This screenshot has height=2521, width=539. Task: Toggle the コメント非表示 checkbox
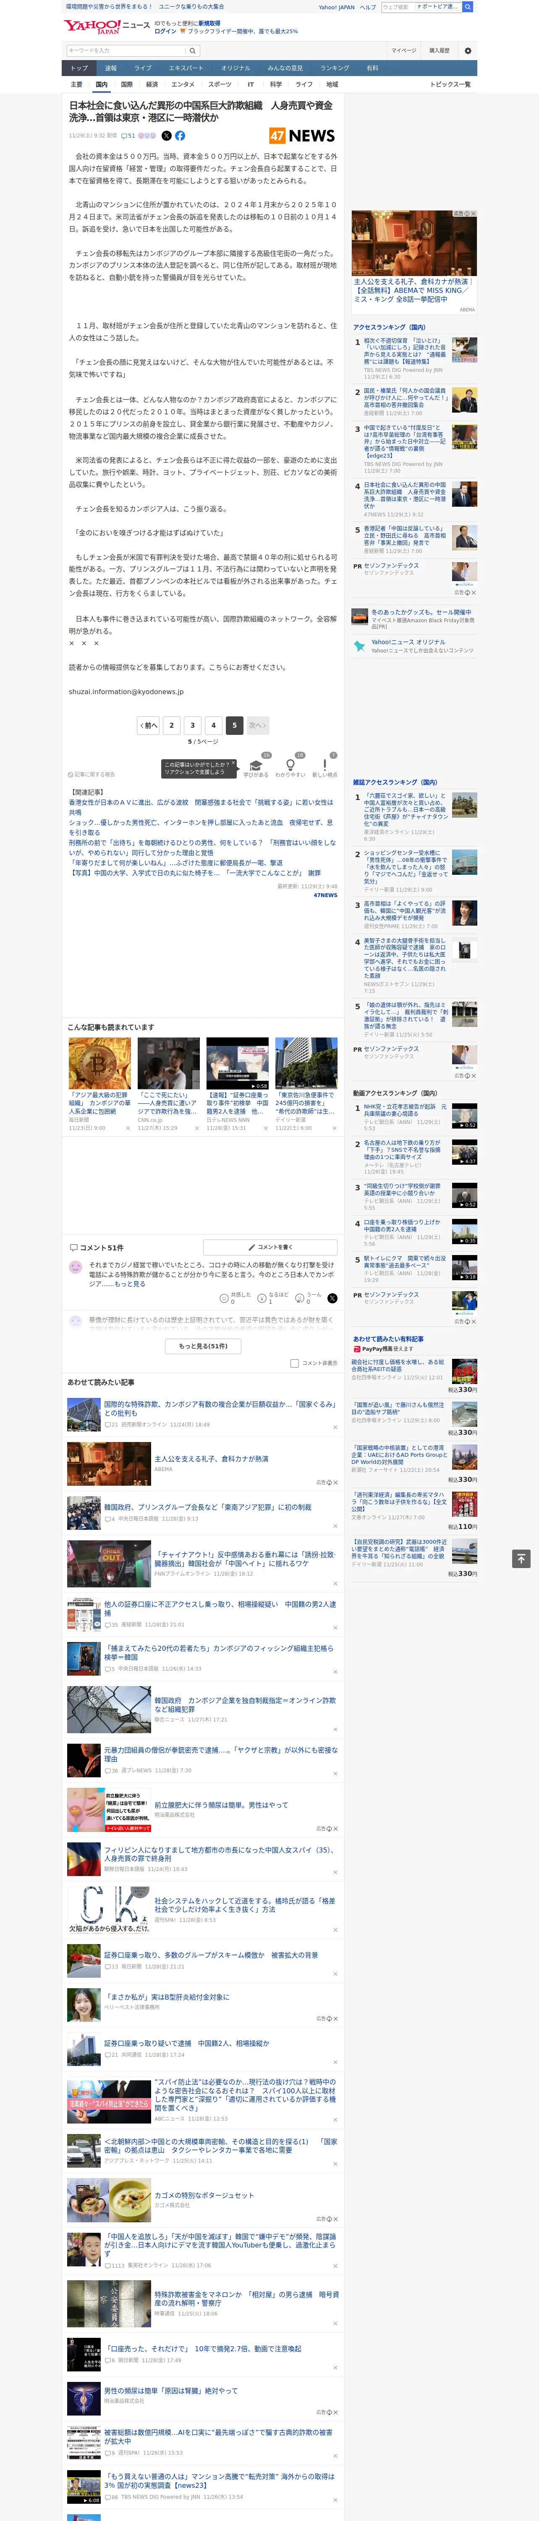[294, 1363]
